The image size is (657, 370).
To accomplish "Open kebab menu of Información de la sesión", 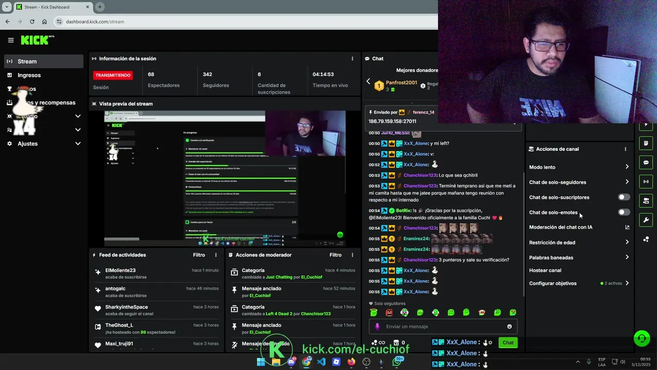I will tap(352, 59).
